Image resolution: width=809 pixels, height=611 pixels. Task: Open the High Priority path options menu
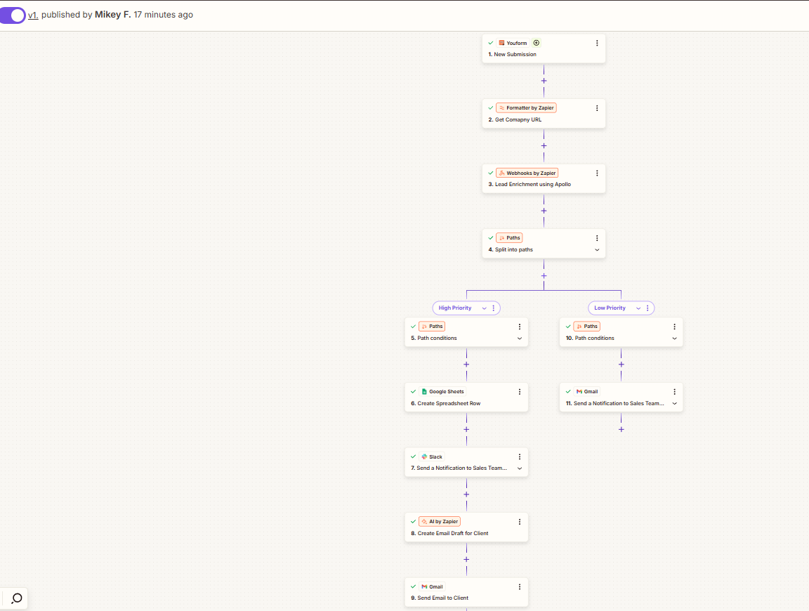point(493,308)
